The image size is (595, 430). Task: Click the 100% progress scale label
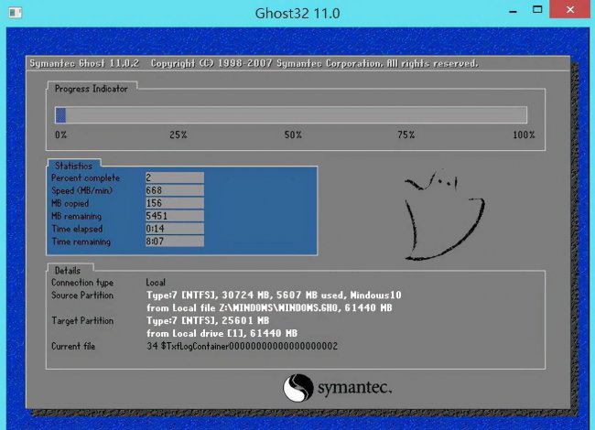tap(524, 134)
